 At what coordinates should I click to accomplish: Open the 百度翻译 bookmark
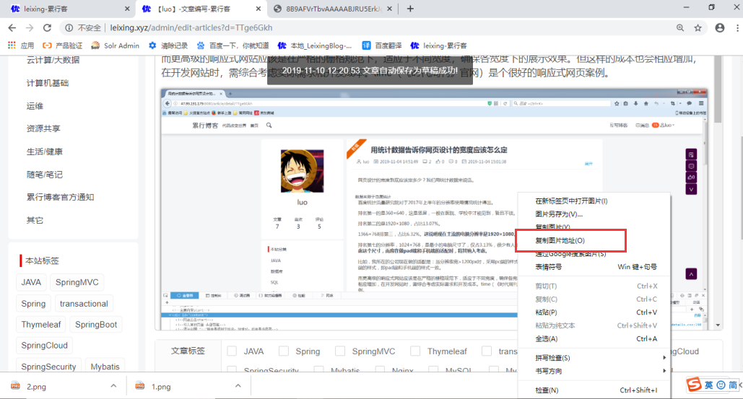(382, 45)
